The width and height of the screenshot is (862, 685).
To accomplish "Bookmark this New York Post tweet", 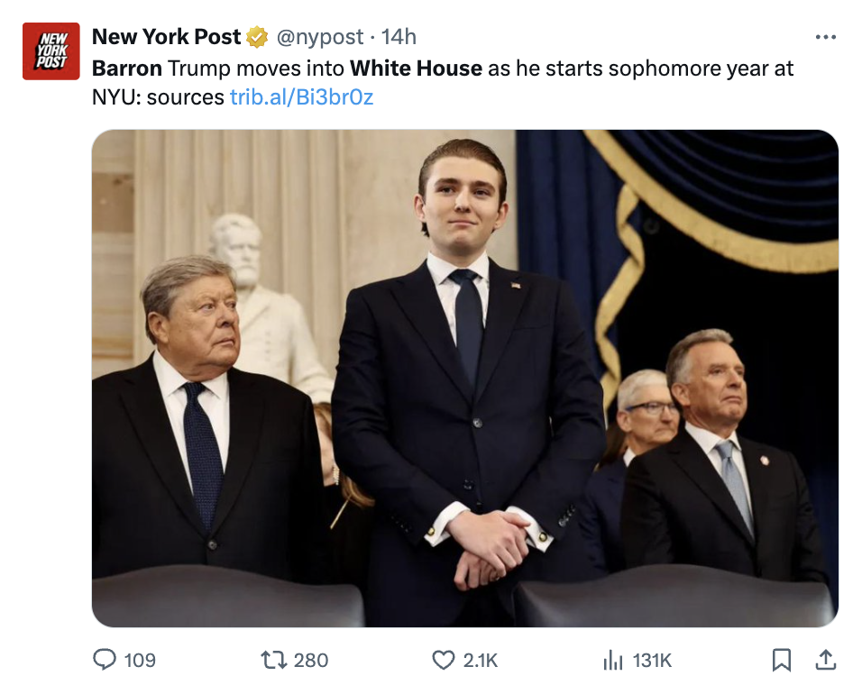I will [782, 661].
